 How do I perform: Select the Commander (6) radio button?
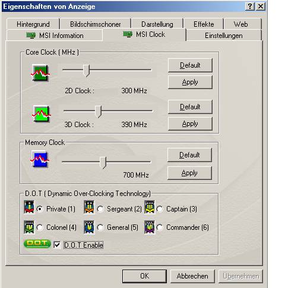(x=160, y=227)
